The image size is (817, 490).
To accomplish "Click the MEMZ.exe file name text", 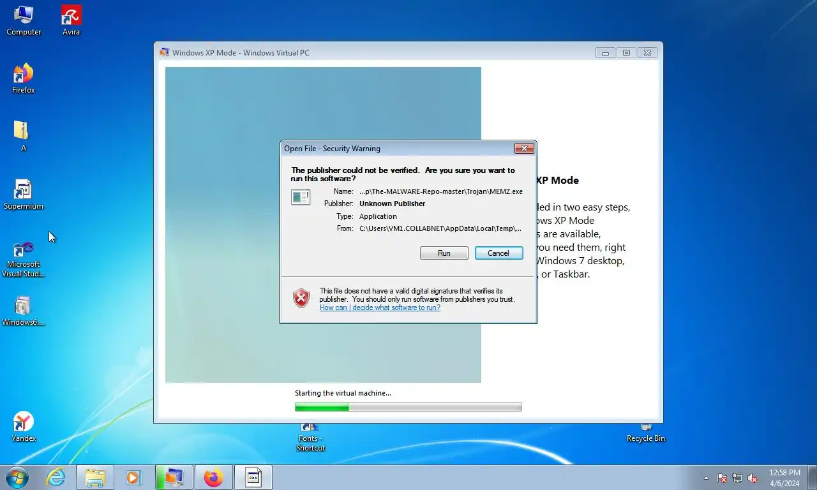I will 441,191.
